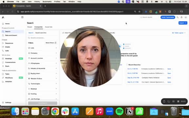Open the Deals section
This screenshot has width=189, height=118.
click(x=7, y=66)
